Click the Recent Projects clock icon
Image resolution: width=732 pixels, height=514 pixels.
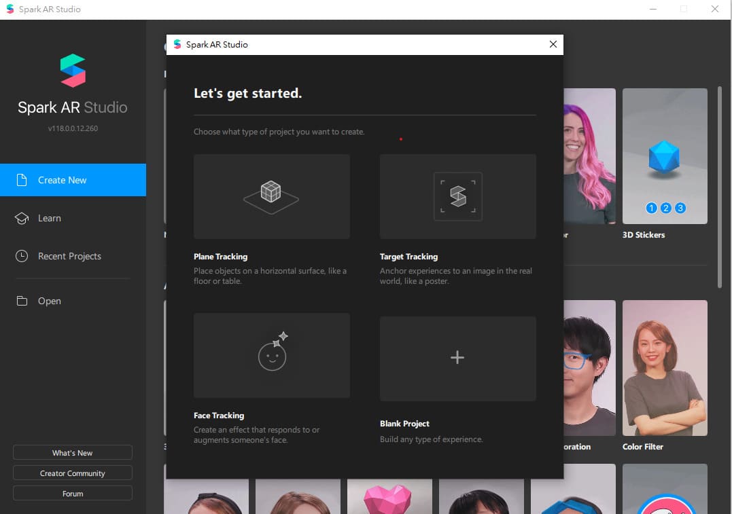(22, 256)
